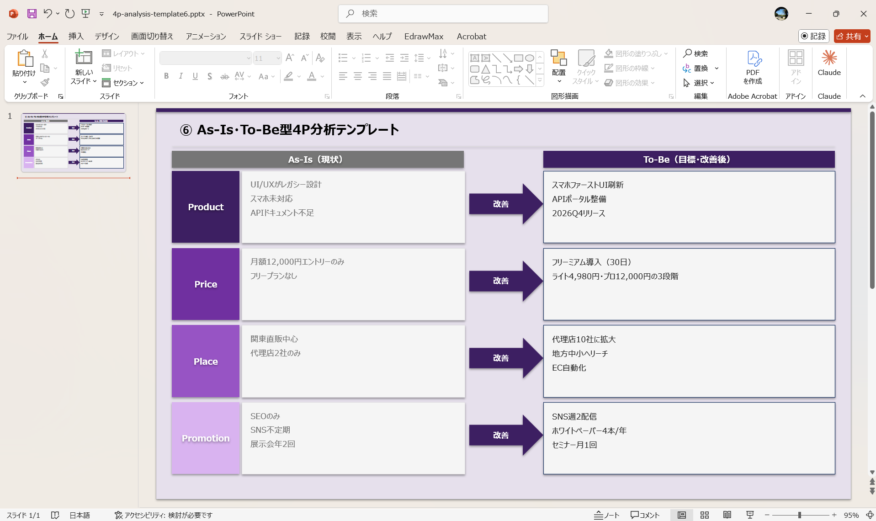Toggle bold formatting

166,76
